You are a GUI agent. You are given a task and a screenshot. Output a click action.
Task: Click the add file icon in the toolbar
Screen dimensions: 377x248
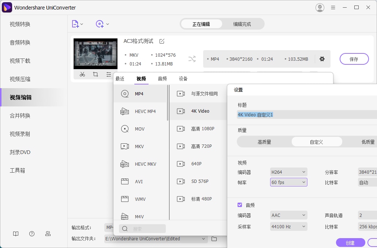click(x=75, y=24)
